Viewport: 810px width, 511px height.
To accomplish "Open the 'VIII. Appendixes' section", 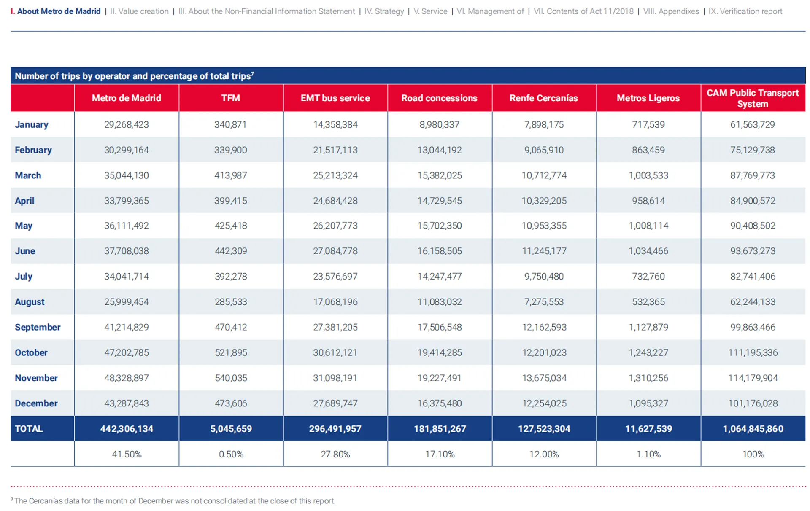I will coord(671,11).
